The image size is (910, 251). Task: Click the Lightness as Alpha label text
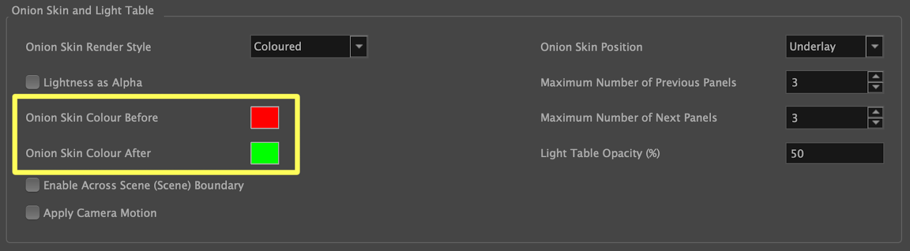93,83
